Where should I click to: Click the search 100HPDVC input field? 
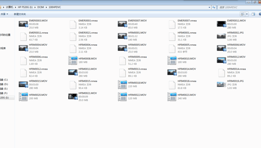[239, 7]
